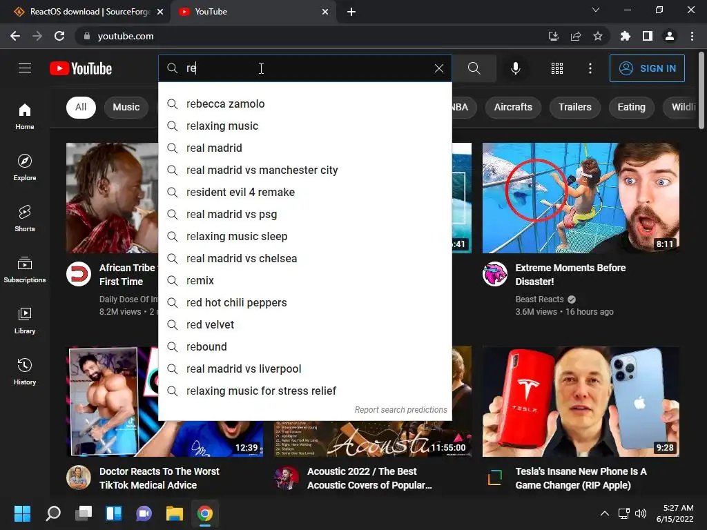The image size is (707, 530).
Task: Open File Explorer from taskbar
Action: coord(174,513)
